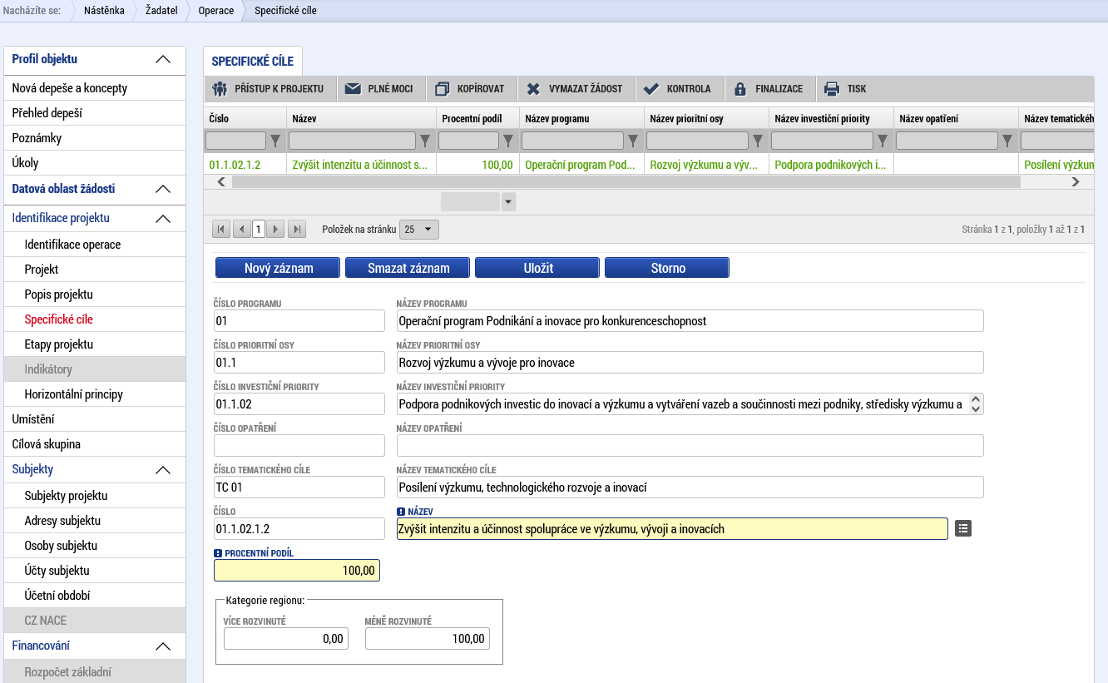Collapse Financování section
The image size is (1108, 683).
pyautogui.click(x=163, y=646)
